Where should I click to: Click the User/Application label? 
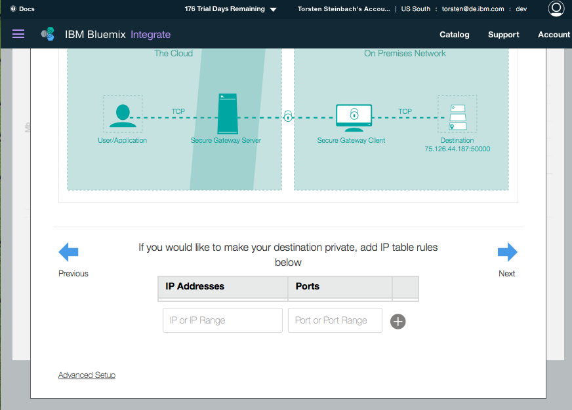click(x=122, y=140)
